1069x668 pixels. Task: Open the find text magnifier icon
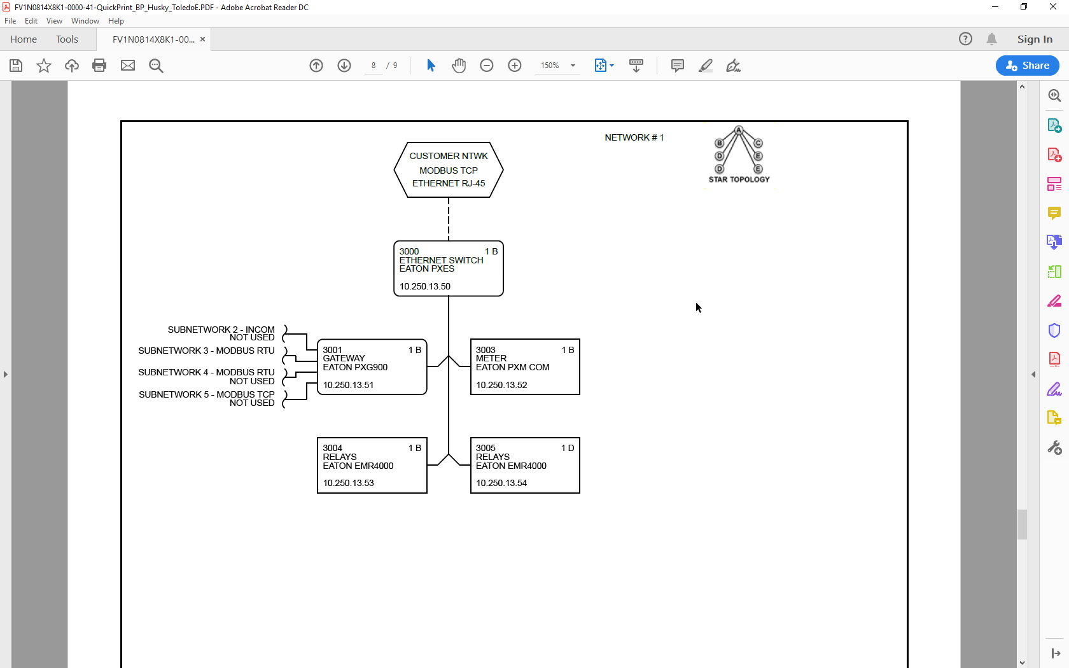156,66
